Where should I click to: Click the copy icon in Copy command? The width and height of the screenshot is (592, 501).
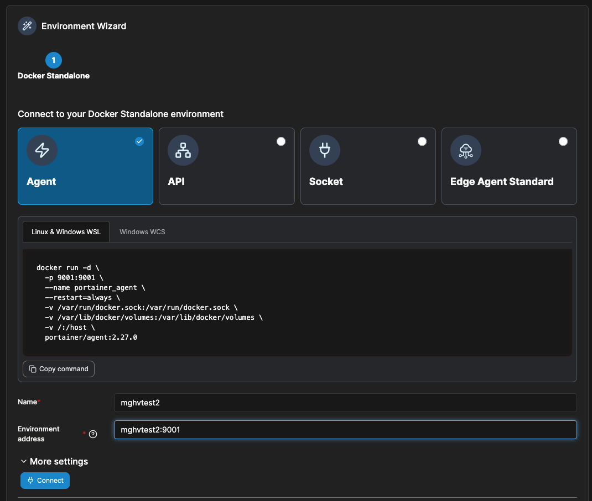[33, 369]
